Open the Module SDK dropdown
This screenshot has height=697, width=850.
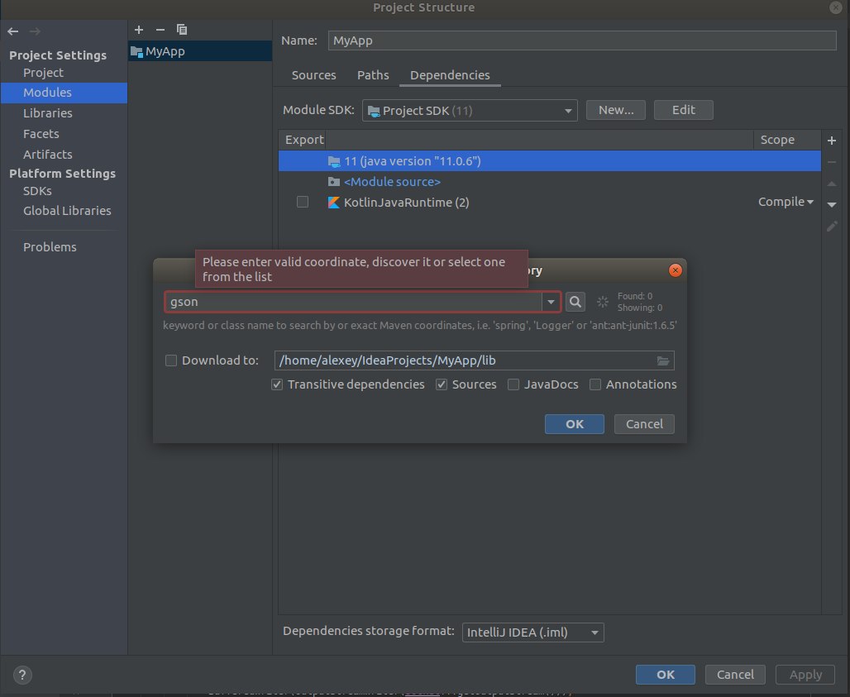pyautogui.click(x=470, y=111)
